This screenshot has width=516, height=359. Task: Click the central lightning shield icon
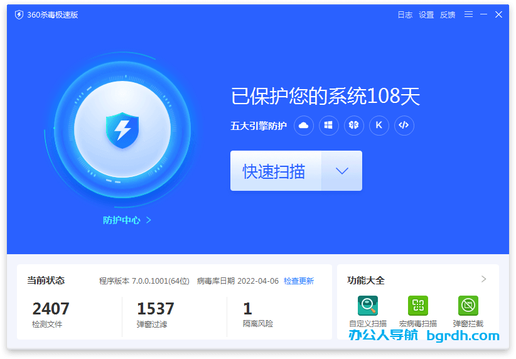tap(122, 131)
